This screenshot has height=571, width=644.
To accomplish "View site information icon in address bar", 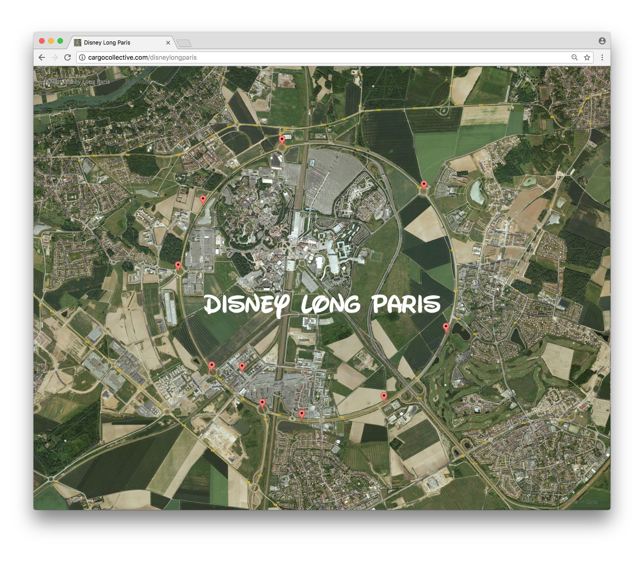I will (x=82, y=57).
